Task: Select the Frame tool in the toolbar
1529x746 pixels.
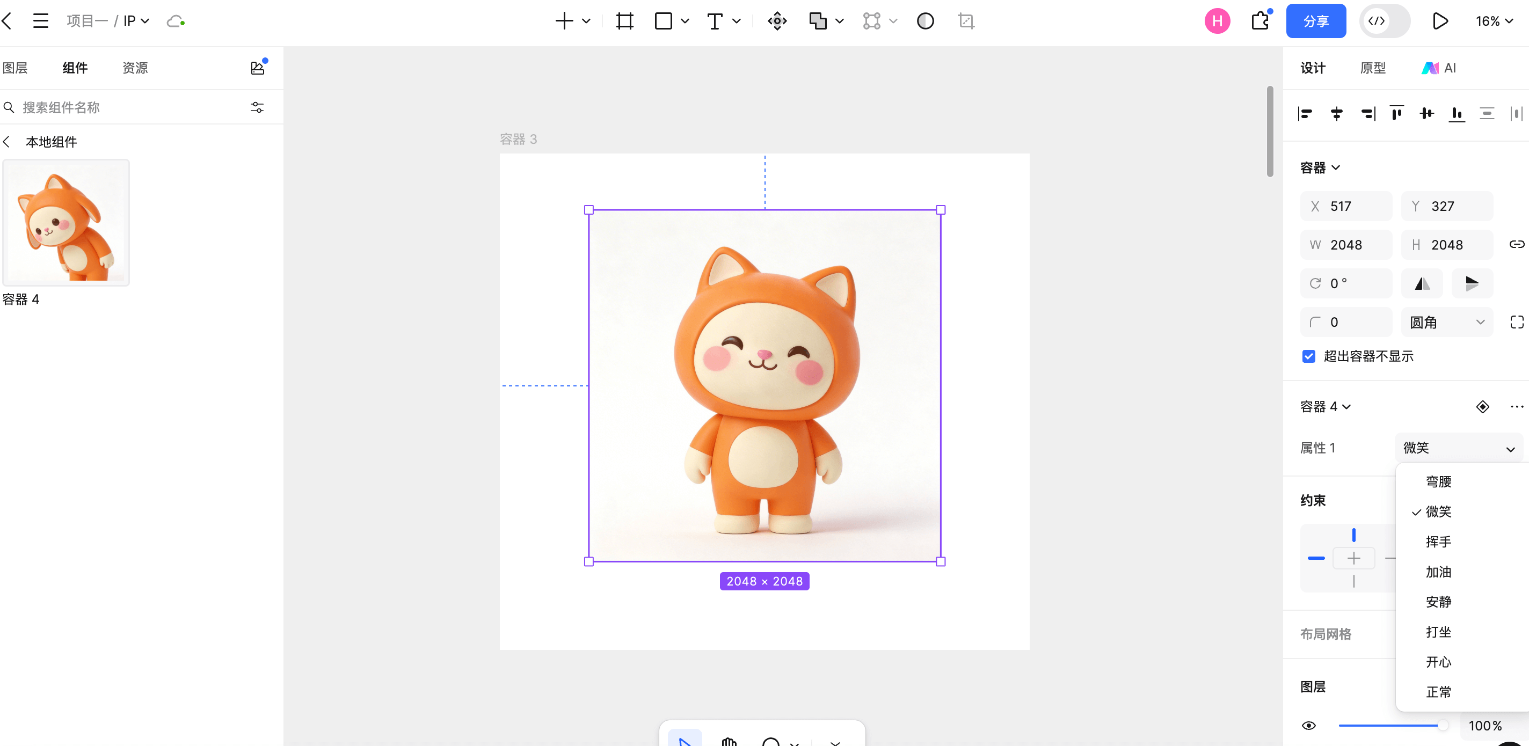Action: point(624,21)
